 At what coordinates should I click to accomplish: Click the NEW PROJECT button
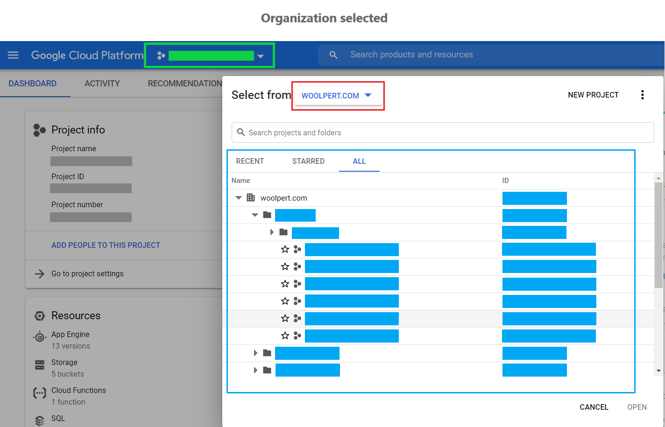click(x=593, y=95)
